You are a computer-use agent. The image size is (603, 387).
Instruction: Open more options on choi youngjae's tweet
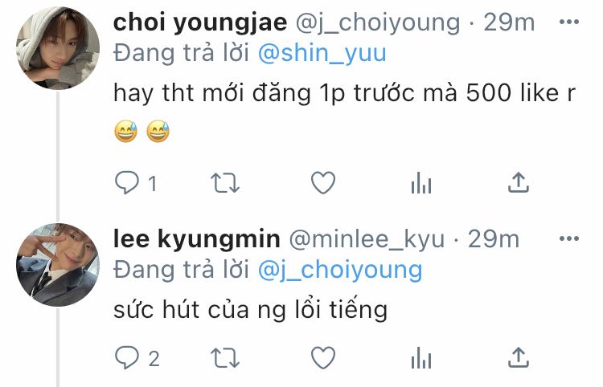point(569,22)
